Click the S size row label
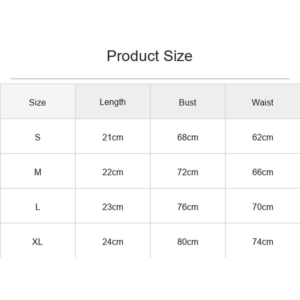300x300 pixels. (x=38, y=137)
